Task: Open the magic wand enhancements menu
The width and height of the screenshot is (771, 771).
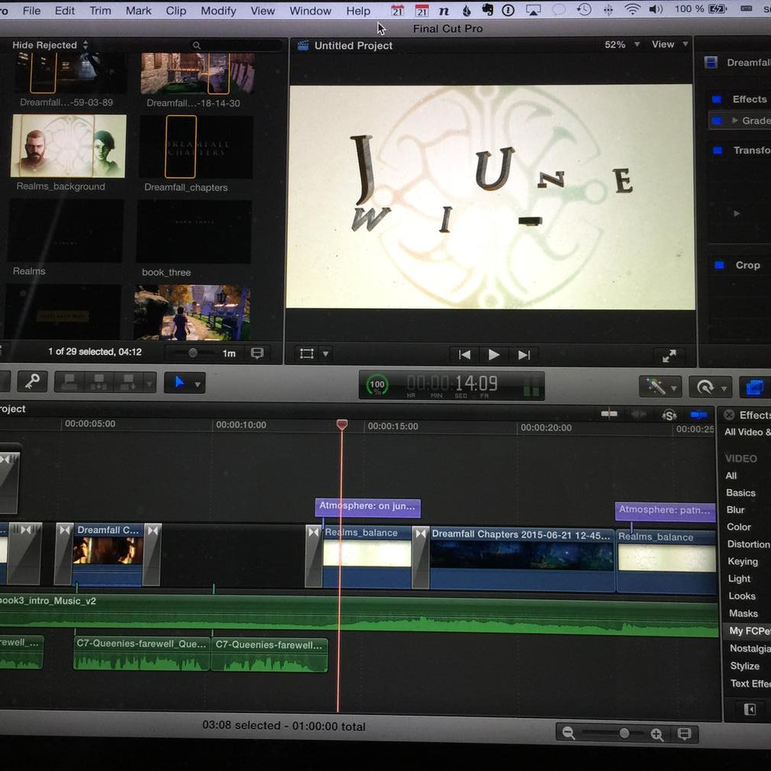Action: 660,387
